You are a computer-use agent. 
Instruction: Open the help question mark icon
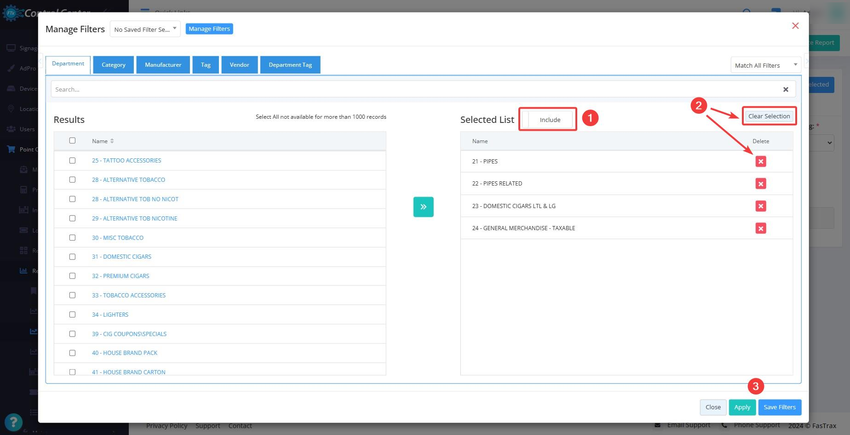pyautogui.click(x=13, y=422)
